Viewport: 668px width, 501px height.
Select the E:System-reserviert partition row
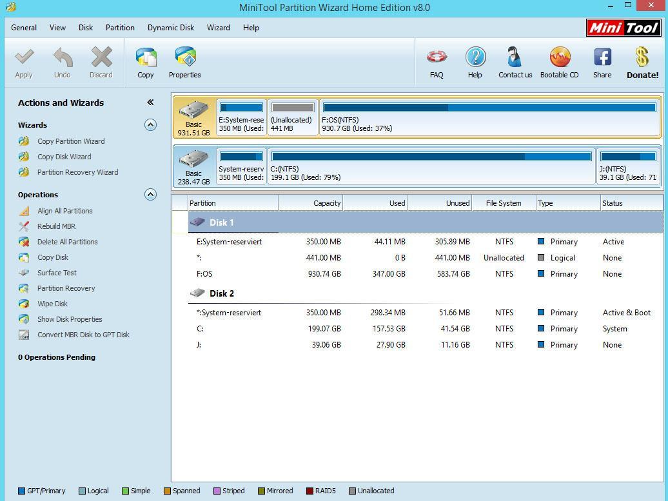coord(426,242)
